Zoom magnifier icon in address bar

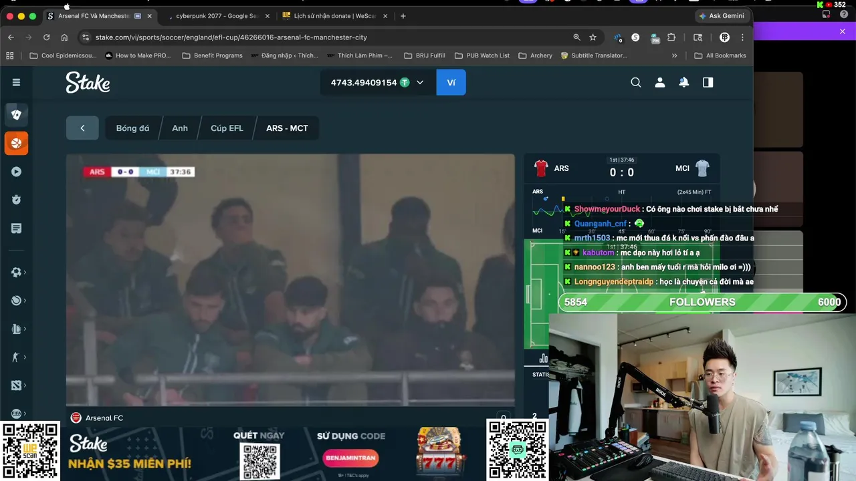point(576,37)
